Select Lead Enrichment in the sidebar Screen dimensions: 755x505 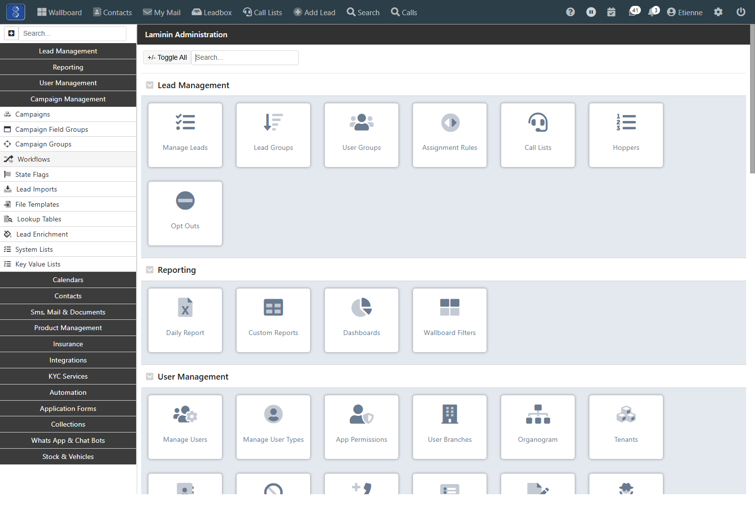click(68, 234)
